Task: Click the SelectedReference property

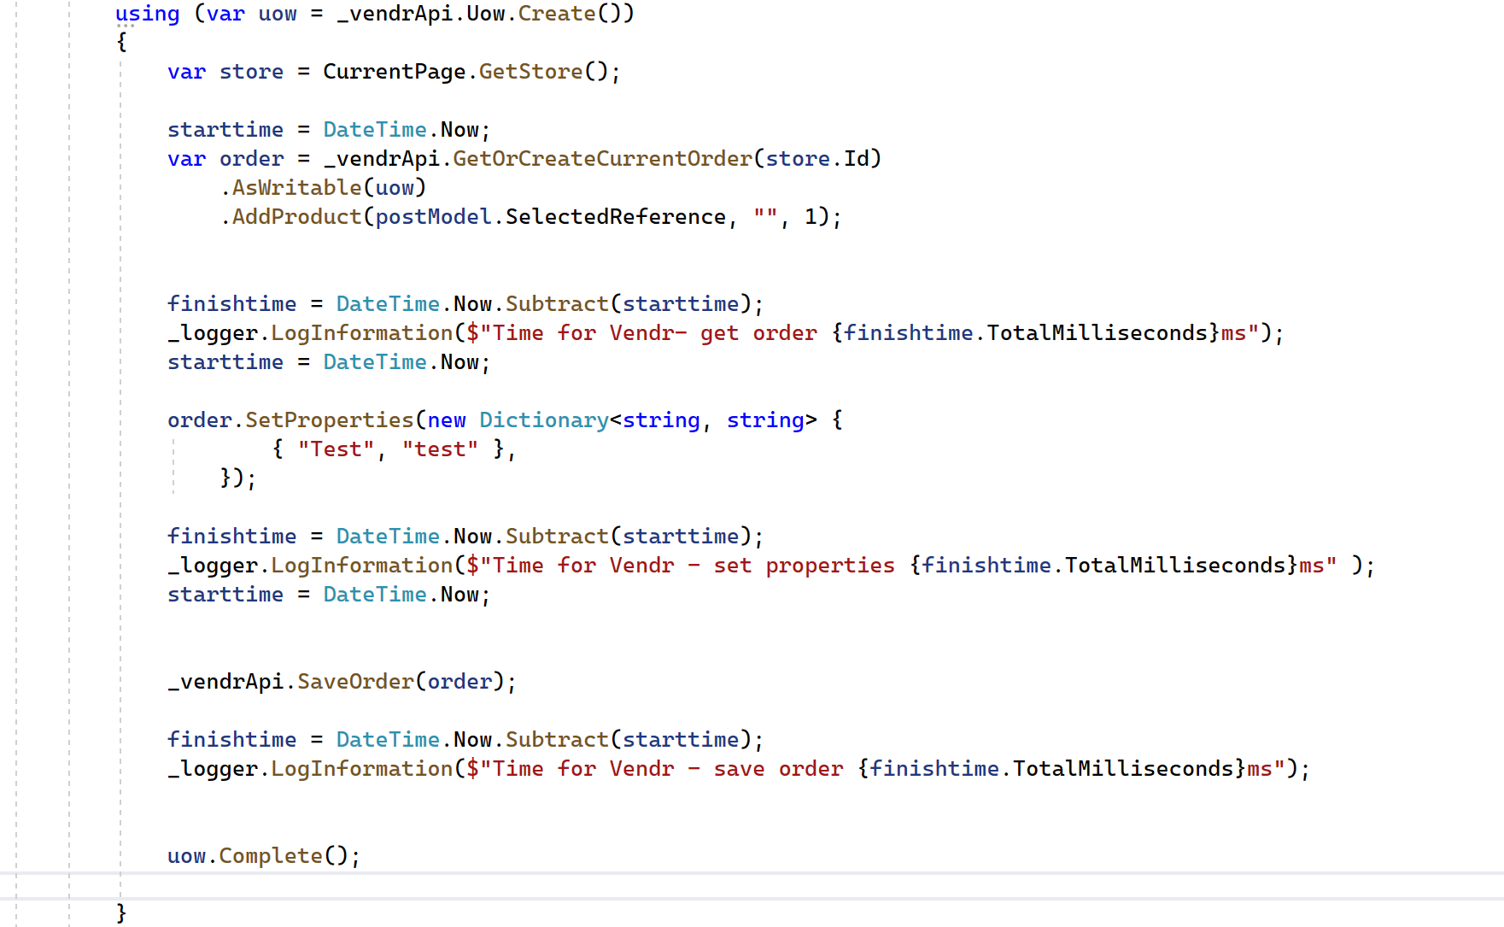Action: (x=615, y=217)
